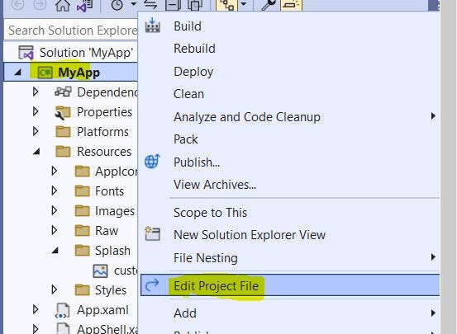Click the C# project icon beside MyApp
The width and height of the screenshot is (457, 334).
tap(45, 73)
